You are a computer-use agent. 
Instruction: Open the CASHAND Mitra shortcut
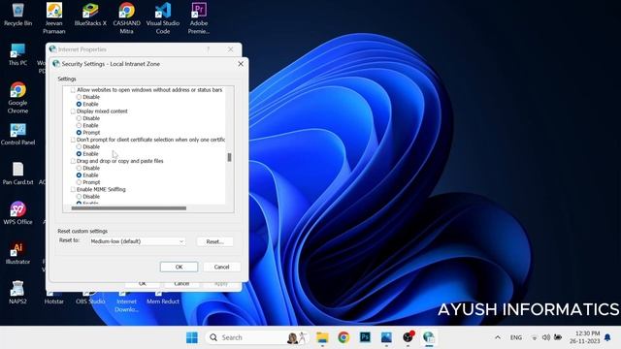[x=126, y=18]
